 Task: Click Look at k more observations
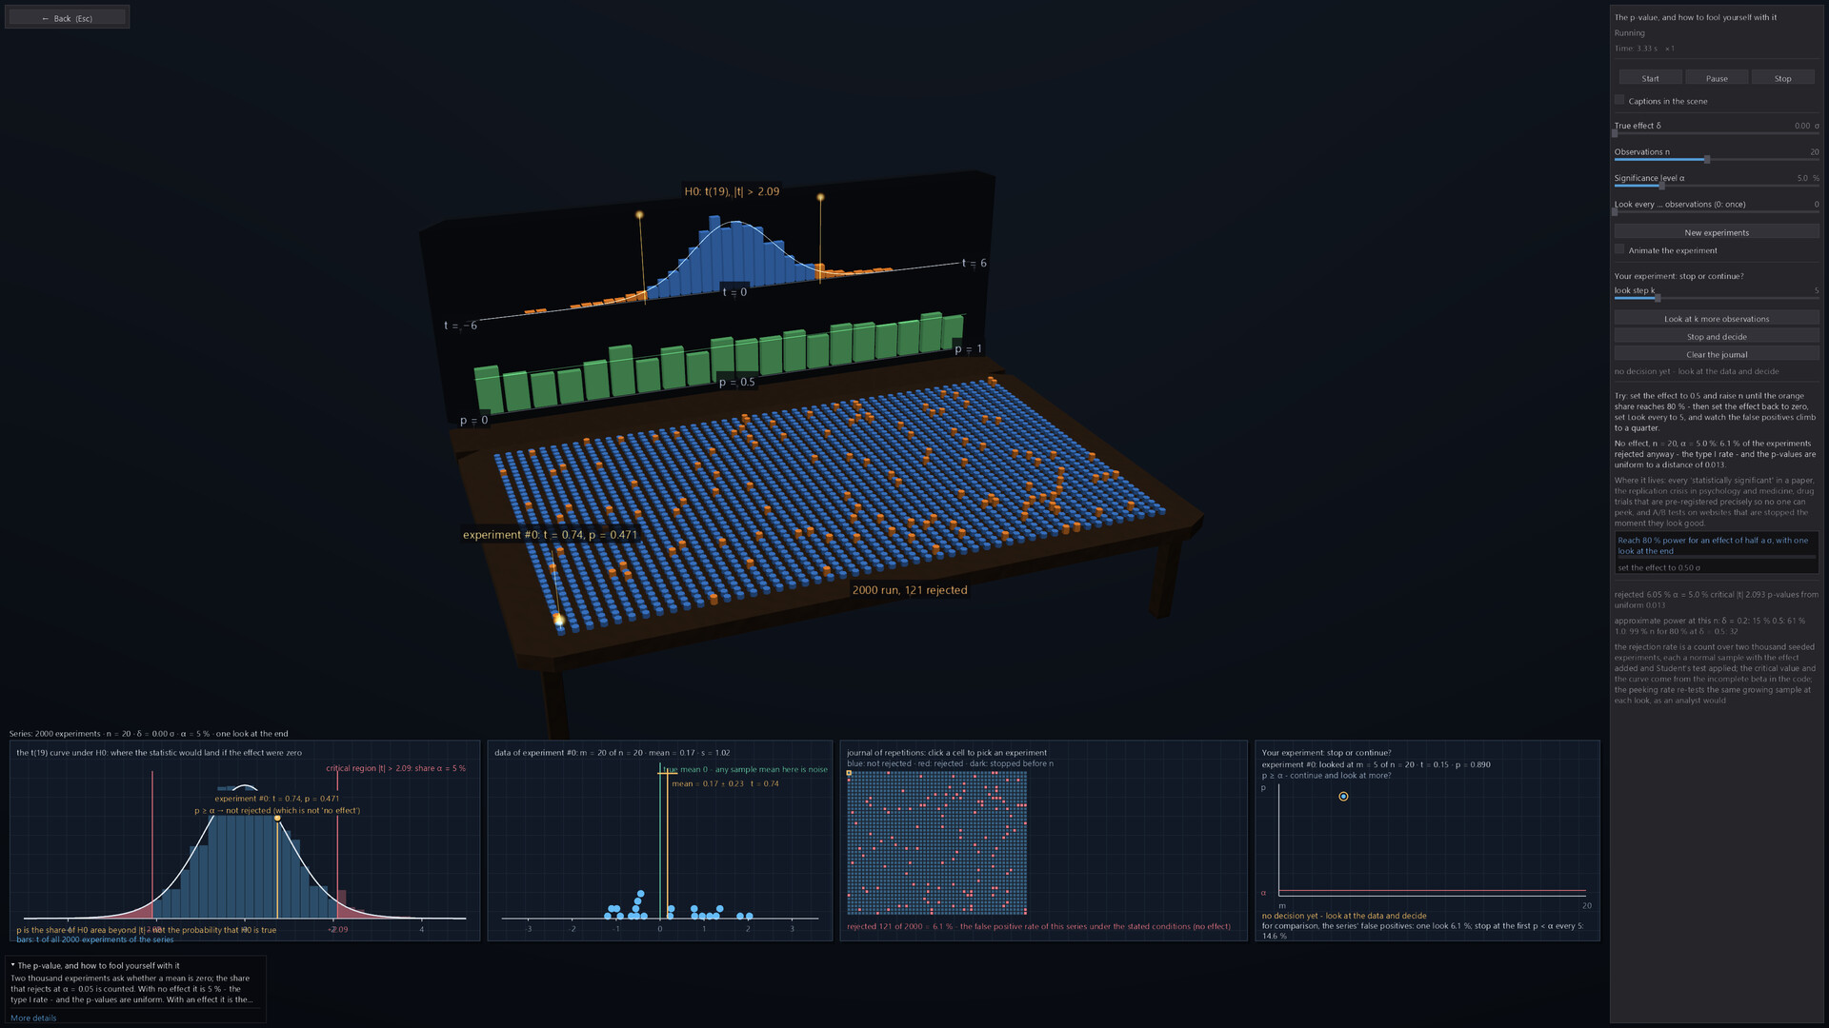[x=1717, y=319]
